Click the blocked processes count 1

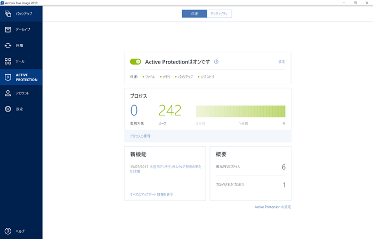point(284,185)
